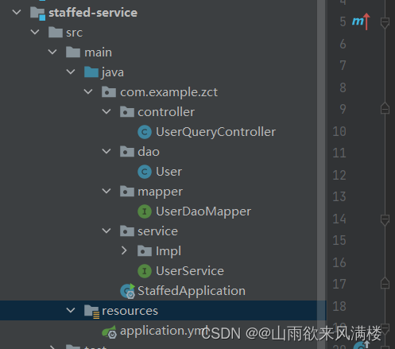This screenshot has width=395, height=349.
Task: Click the UserService interface icon
Action: 145,271
